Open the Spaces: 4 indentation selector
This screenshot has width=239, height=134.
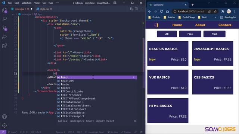pos(60,132)
